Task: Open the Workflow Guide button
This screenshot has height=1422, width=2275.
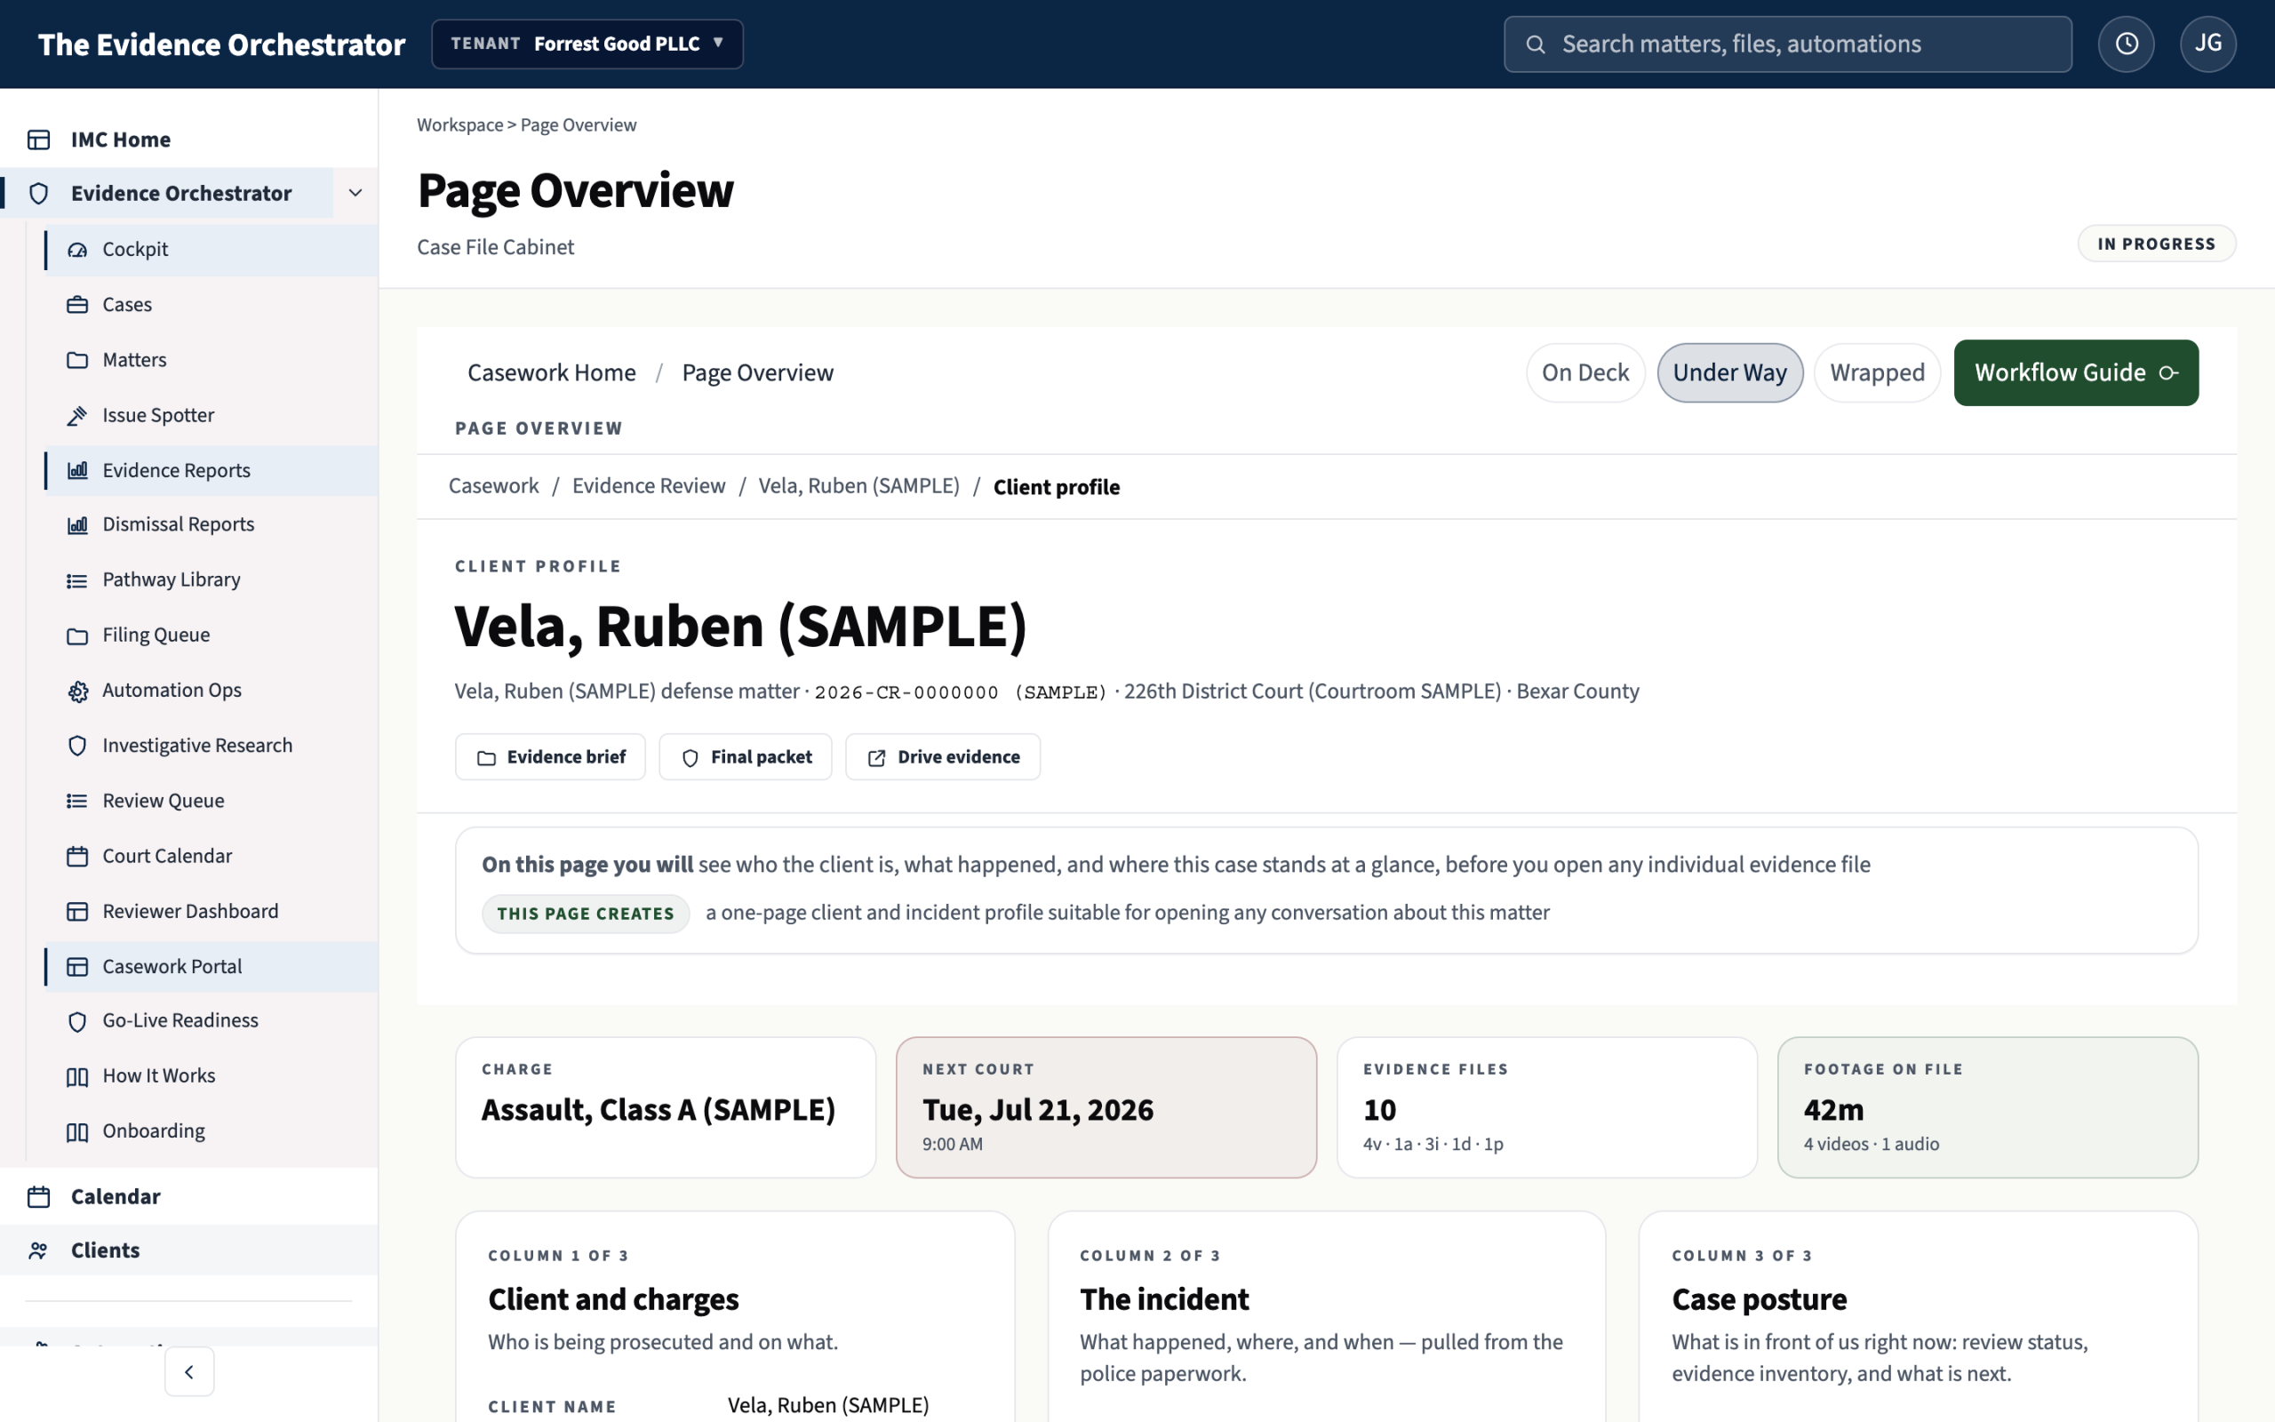Action: click(2076, 372)
